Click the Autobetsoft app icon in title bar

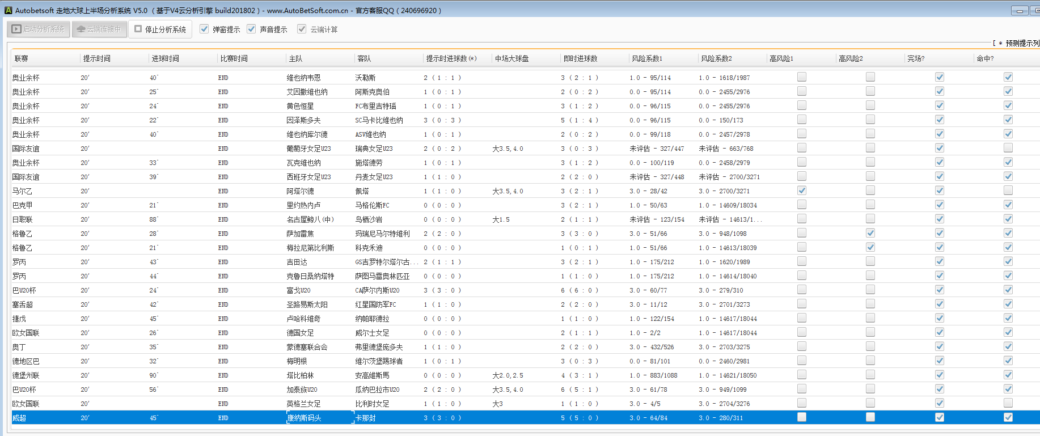8,10
